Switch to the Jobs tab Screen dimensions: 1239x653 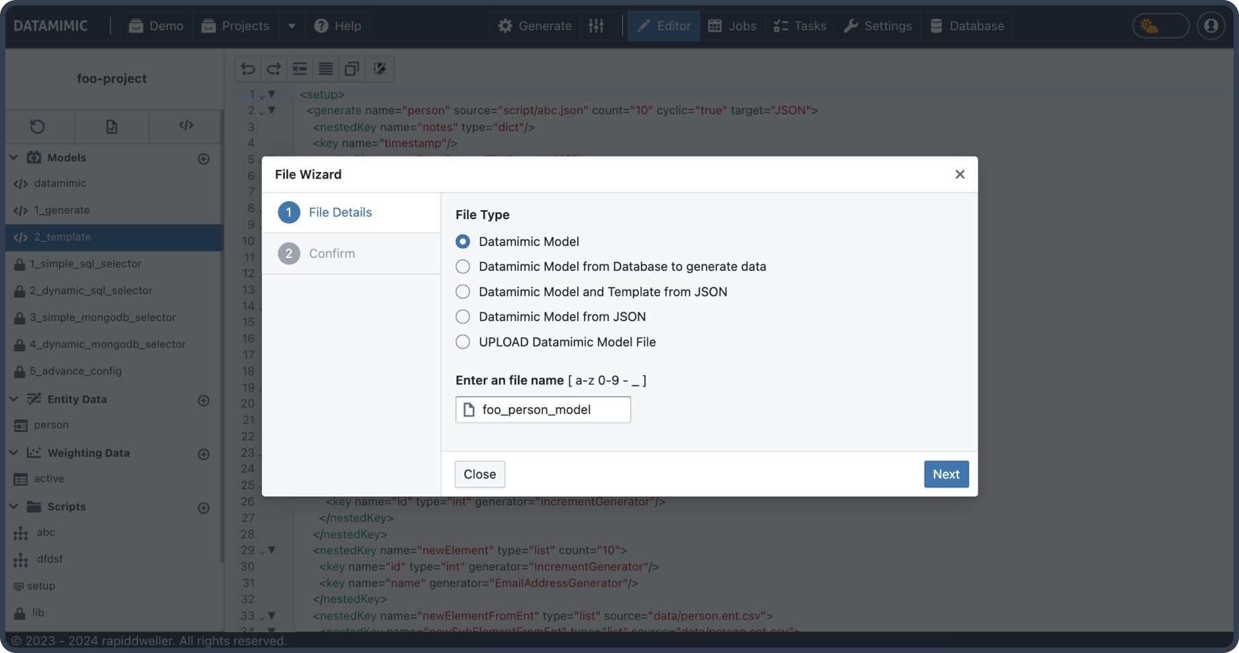[732, 26]
